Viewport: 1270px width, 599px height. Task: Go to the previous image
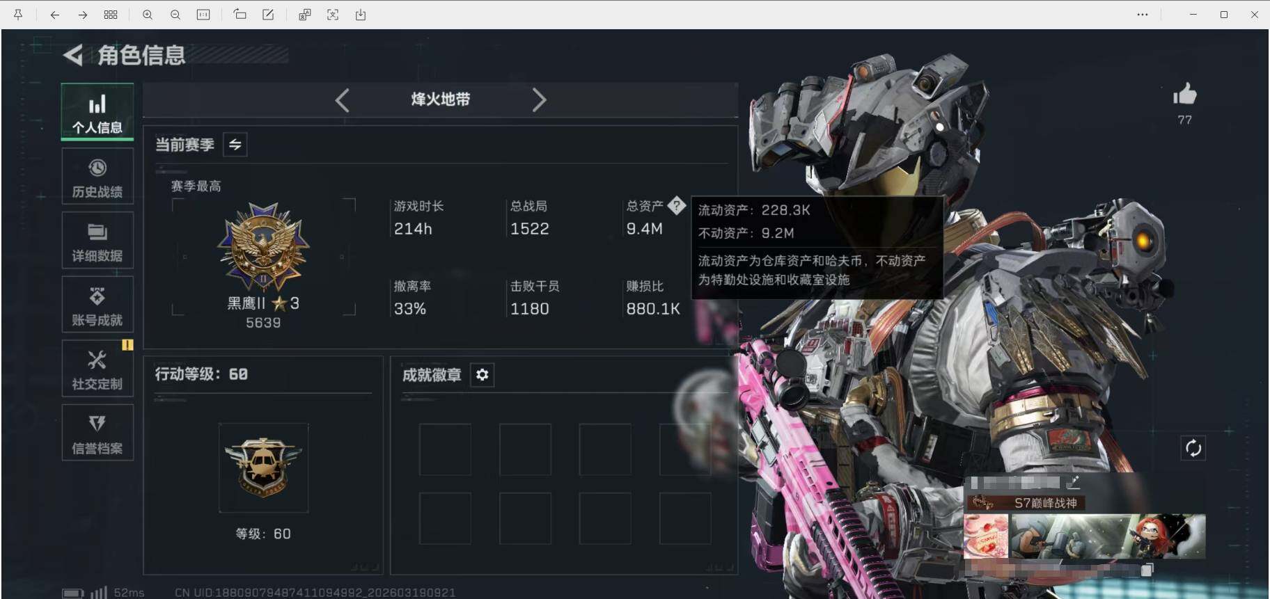(54, 15)
